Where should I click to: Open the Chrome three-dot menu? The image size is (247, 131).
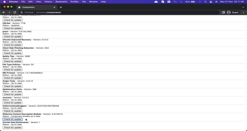[243, 12]
